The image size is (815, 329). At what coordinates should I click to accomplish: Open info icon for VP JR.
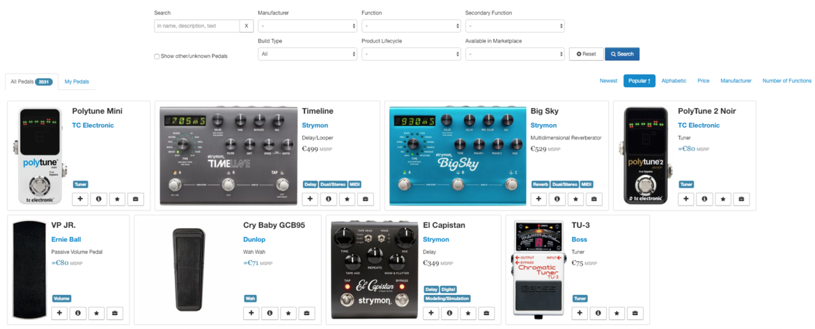pos(78,313)
